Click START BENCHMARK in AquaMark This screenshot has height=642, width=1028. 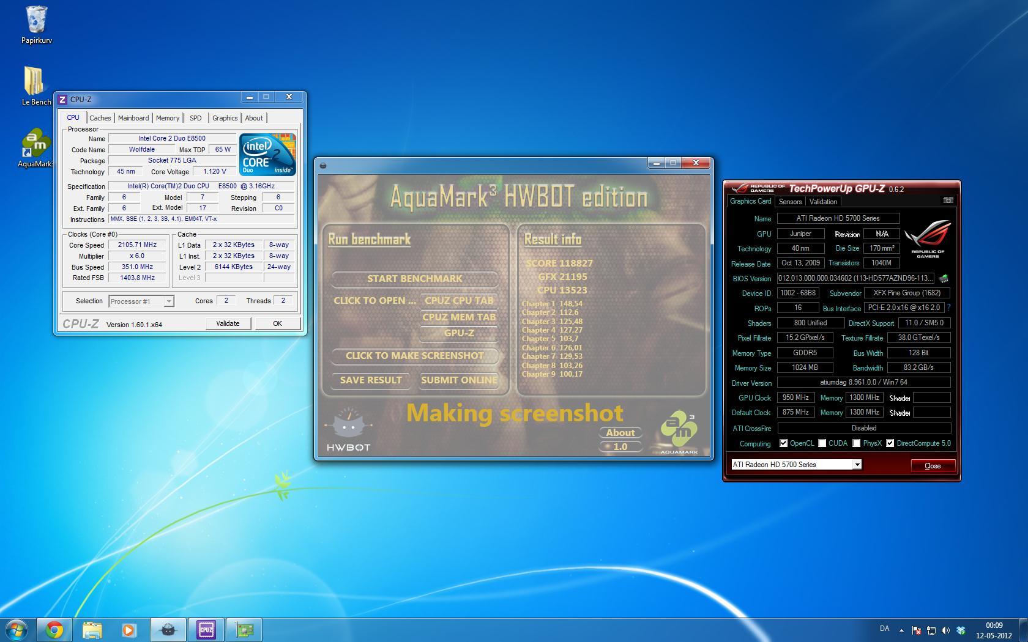415,279
